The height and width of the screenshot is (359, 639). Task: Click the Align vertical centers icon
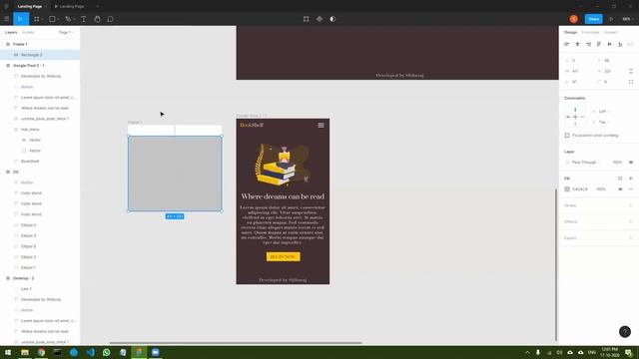[x=610, y=44]
